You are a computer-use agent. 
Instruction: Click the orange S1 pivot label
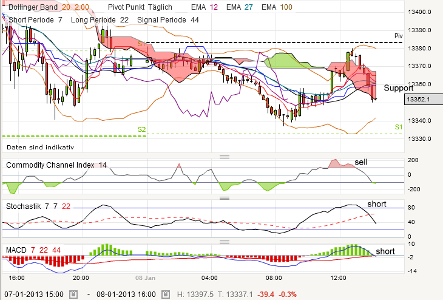141,44
